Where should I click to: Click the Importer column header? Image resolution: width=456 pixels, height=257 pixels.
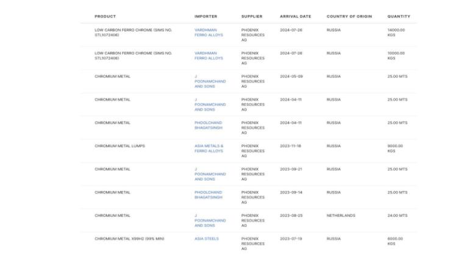click(x=205, y=16)
